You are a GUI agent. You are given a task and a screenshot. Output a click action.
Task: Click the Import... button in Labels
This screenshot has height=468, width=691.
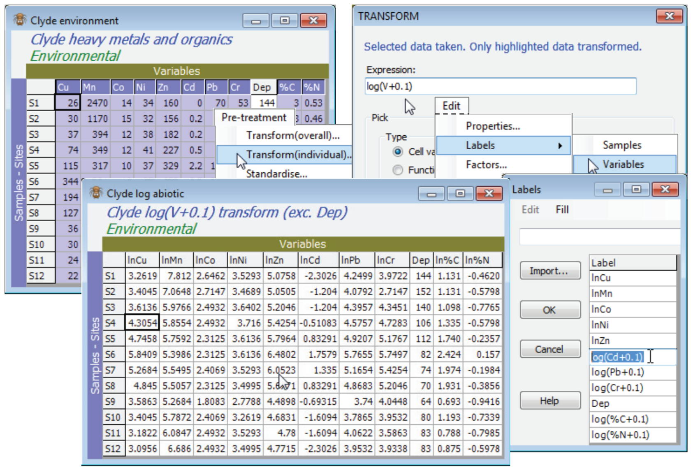click(x=550, y=271)
